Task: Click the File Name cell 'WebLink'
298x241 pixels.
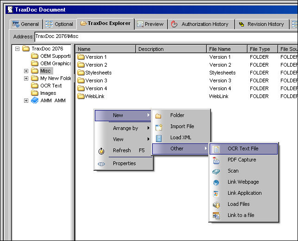Action: (x=218, y=96)
